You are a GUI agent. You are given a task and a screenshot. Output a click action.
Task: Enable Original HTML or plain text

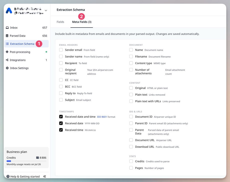tap(131, 88)
